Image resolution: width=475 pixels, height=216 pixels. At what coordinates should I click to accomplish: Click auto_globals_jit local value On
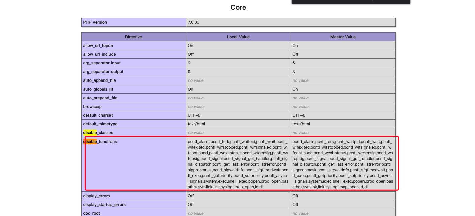[191, 89]
